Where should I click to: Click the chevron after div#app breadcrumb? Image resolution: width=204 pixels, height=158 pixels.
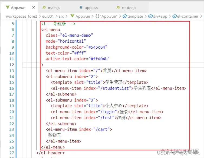(170, 16)
